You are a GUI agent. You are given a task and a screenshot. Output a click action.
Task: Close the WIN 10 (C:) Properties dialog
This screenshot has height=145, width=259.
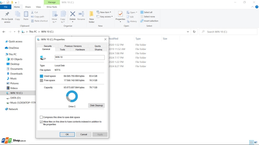(x=105, y=39)
